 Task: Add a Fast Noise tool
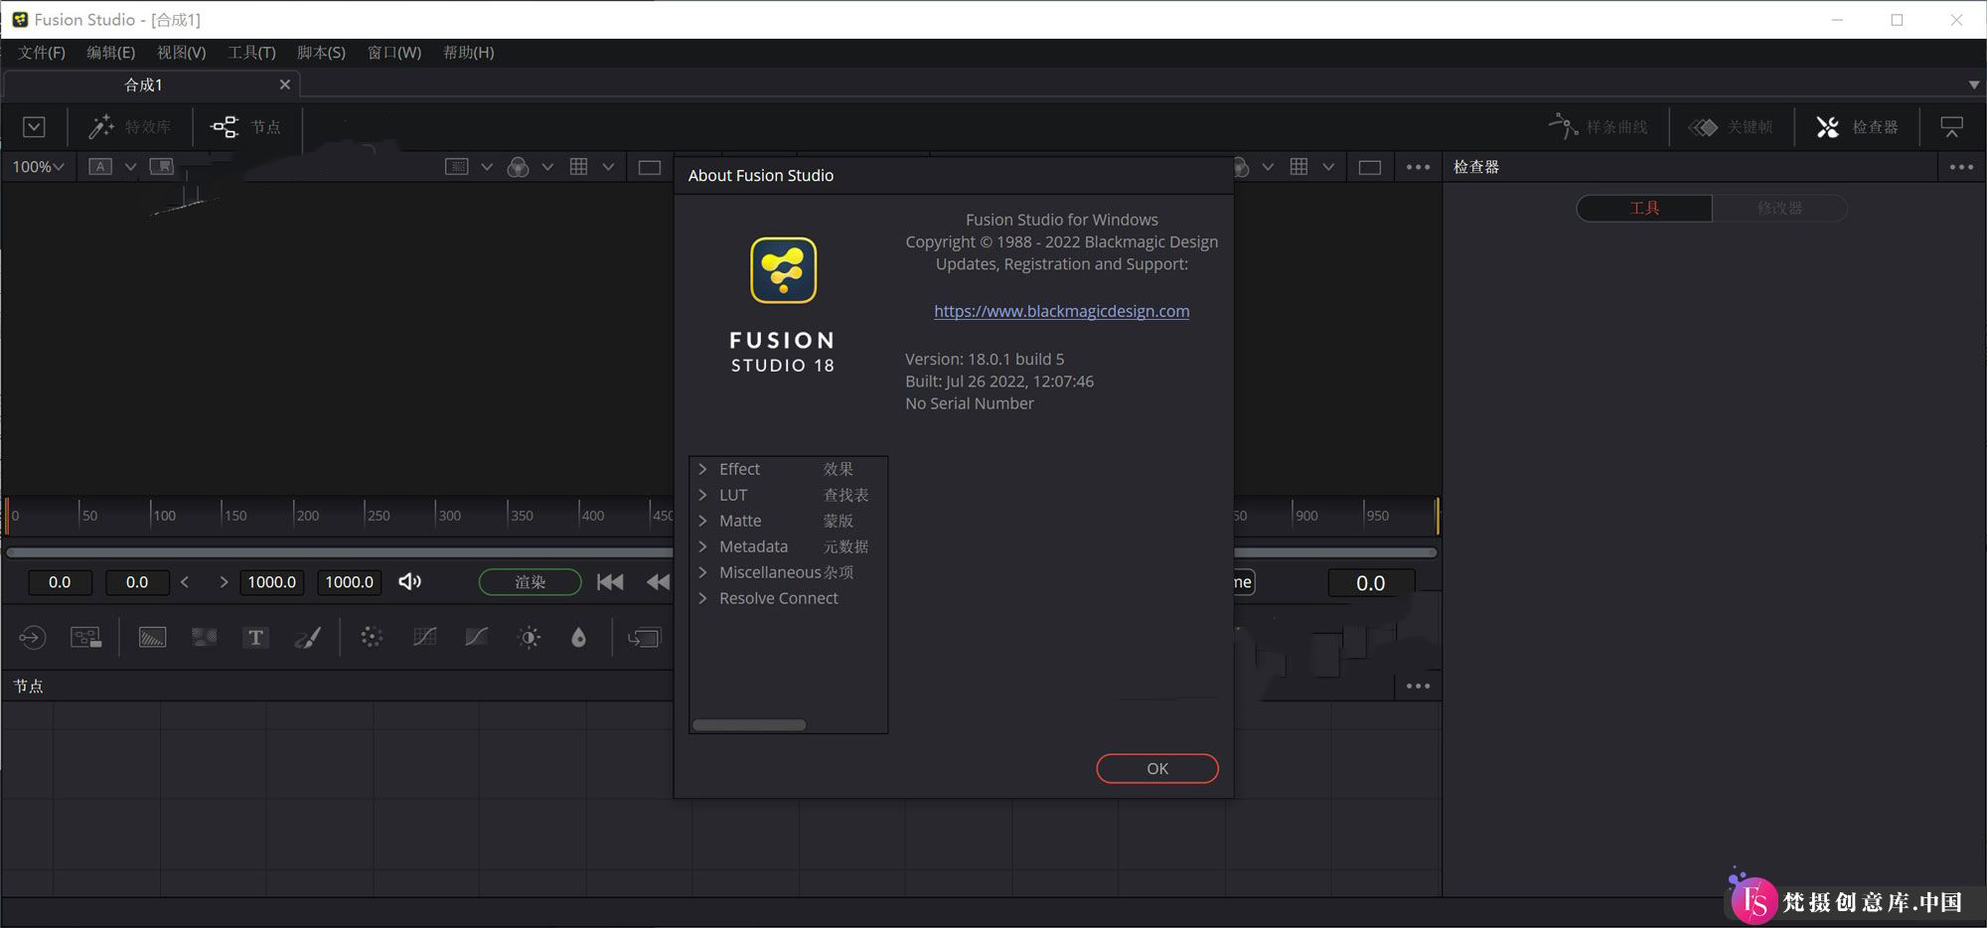(x=205, y=637)
